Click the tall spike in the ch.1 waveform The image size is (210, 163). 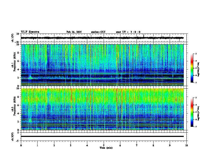(x=144, y=35)
